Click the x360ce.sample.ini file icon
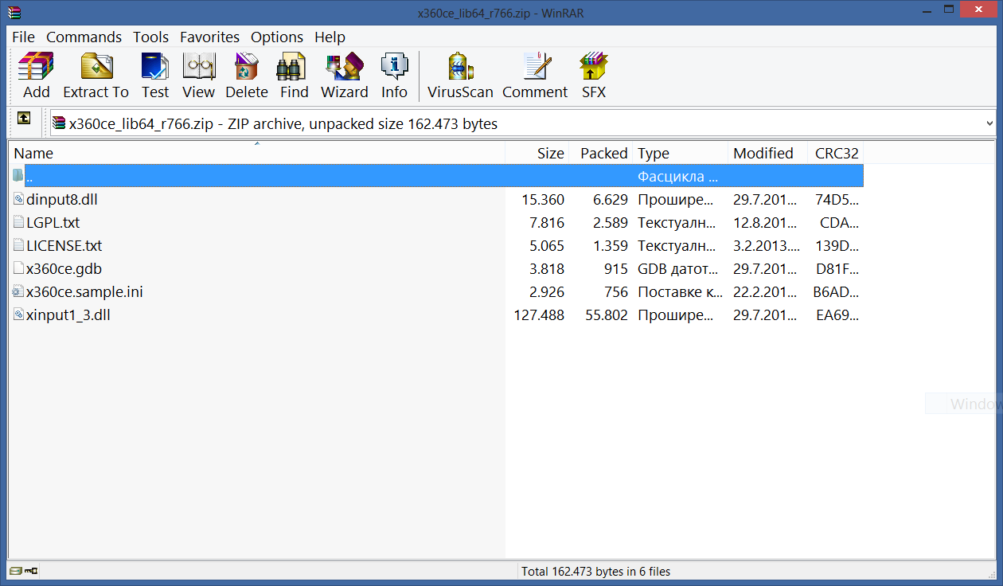This screenshot has width=1003, height=586. pos(19,291)
